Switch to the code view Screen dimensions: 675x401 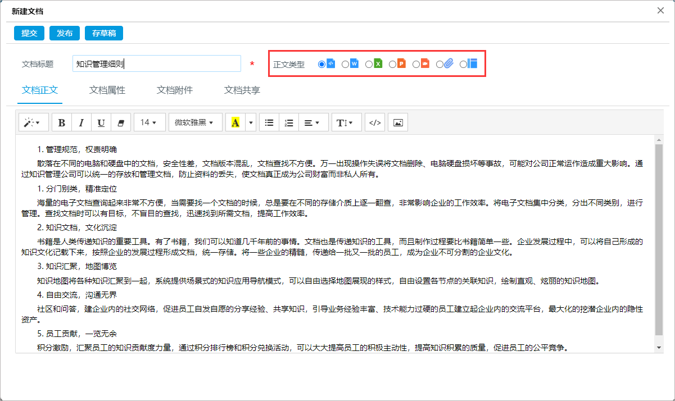374,122
